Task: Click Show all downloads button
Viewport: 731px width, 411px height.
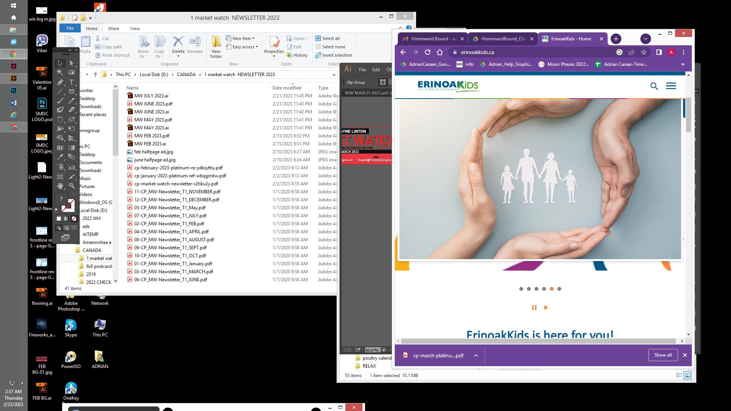Action: [663, 355]
